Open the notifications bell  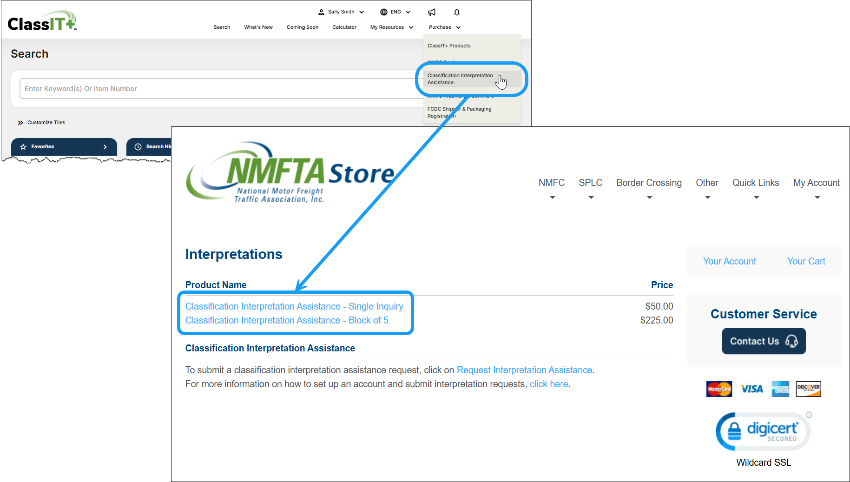coord(456,12)
